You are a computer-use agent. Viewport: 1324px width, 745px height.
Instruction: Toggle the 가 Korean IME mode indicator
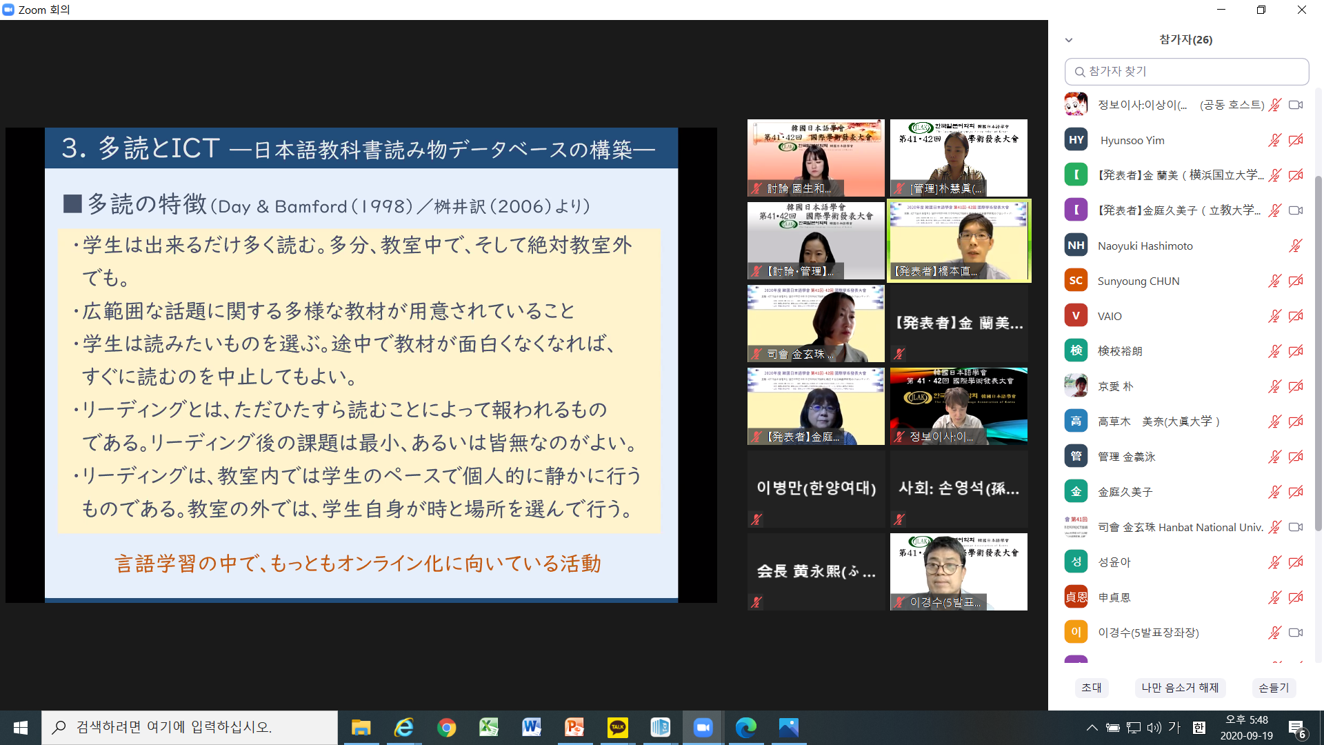click(x=1174, y=727)
